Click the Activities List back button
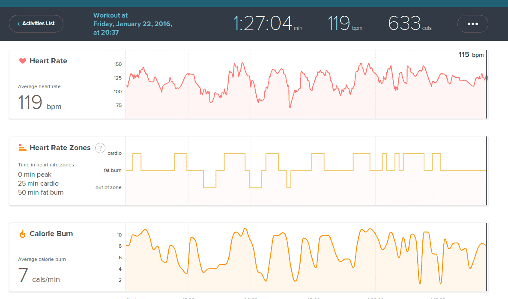The height and width of the screenshot is (299, 508). click(x=36, y=24)
